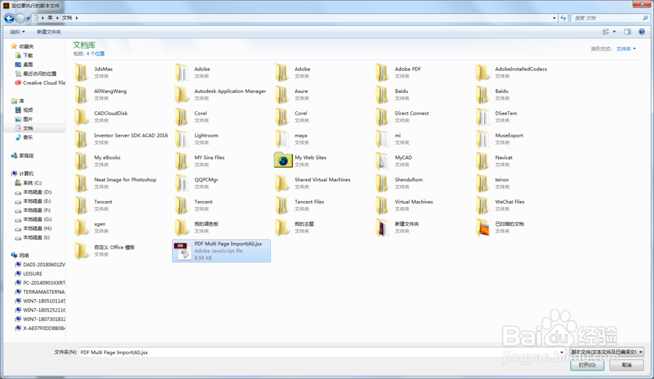Click the 新建文件夹 toolbar button
654x379 pixels.
(x=49, y=31)
